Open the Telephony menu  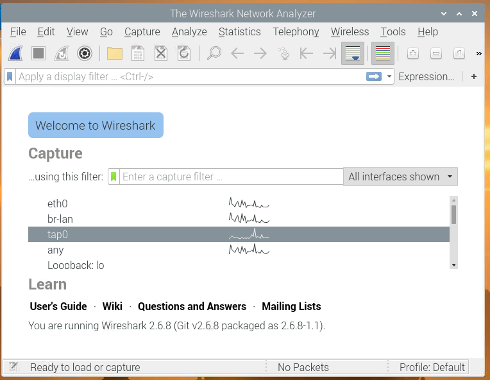(x=296, y=31)
